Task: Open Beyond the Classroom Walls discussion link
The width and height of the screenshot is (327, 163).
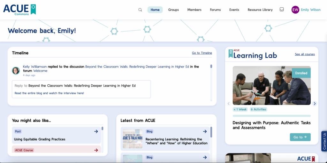Action: pyautogui.click(x=137, y=67)
